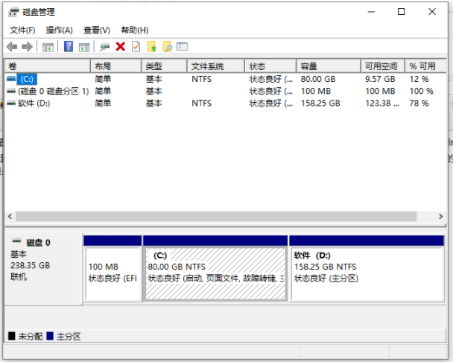The height and width of the screenshot is (362, 453).
Task: Click the disk connect toolbar icon
Action: [104, 47]
